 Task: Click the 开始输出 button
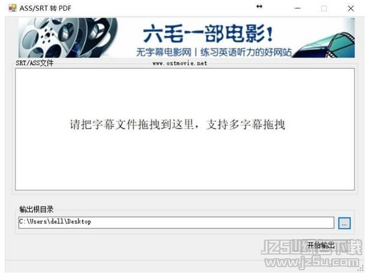click(321, 245)
